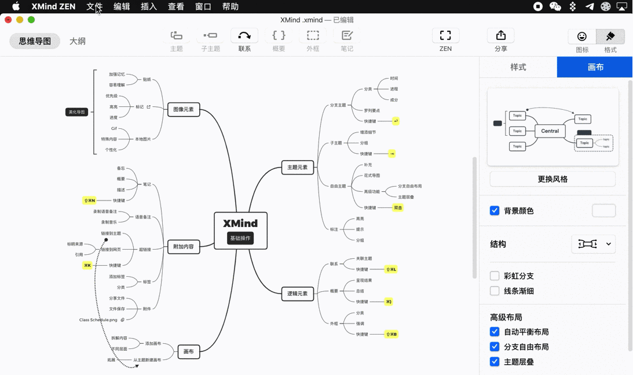Open the 帮助 menu
The height and width of the screenshot is (375, 633).
[230, 6]
